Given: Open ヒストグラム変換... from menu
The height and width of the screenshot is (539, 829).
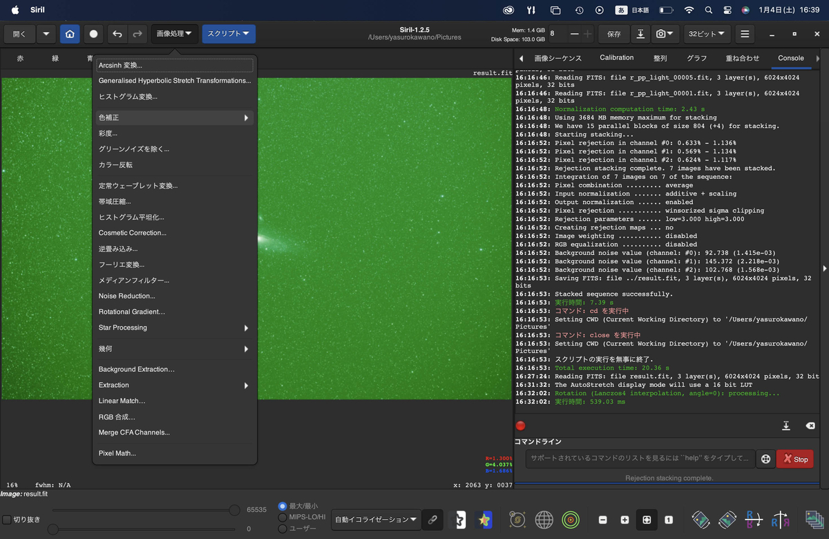Looking at the screenshot, I should tap(175, 97).
